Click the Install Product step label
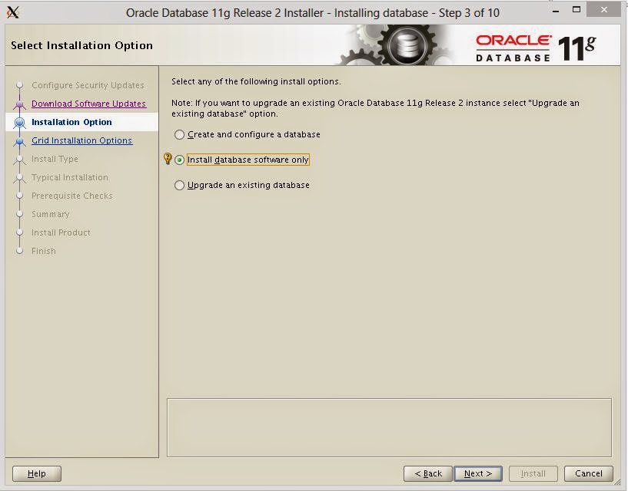 point(61,232)
